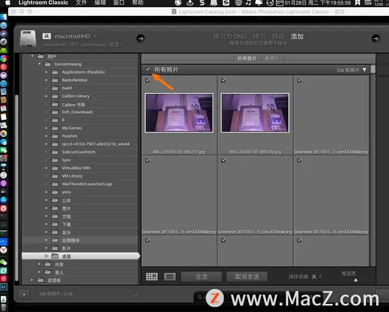
Task: Click the destination arrow at top right
Action: pos(376,38)
